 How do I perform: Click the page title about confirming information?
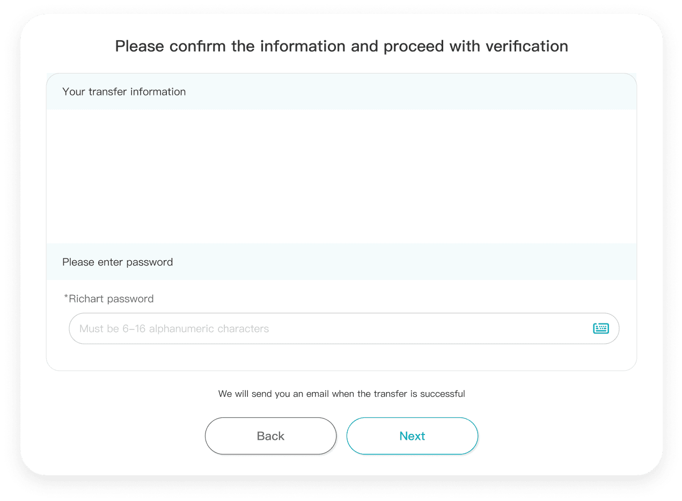341,46
